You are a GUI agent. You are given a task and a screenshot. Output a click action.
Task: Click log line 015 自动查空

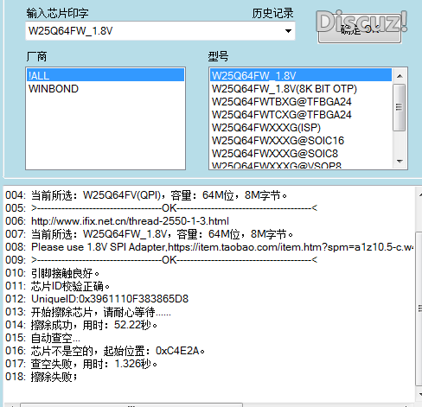42,338
